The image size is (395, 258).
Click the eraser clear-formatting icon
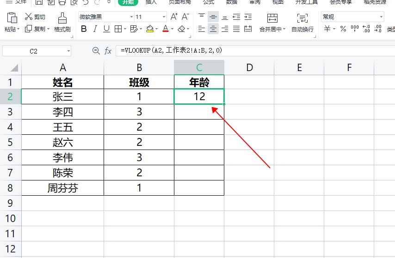tap(181, 29)
